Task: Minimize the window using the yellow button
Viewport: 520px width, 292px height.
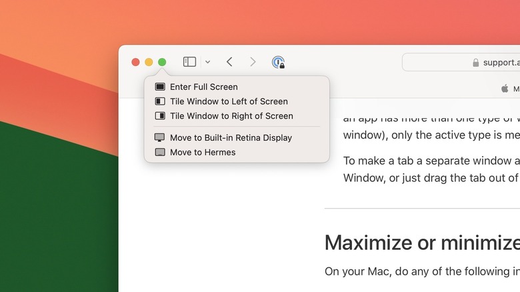Action: click(x=149, y=62)
